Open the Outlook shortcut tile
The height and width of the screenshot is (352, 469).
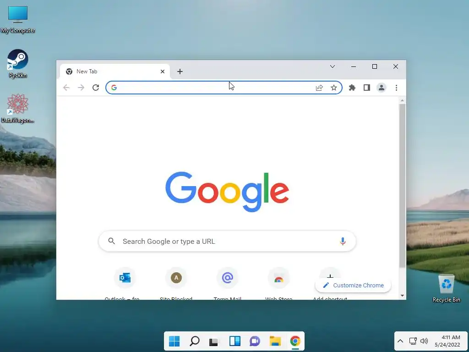click(x=125, y=278)
